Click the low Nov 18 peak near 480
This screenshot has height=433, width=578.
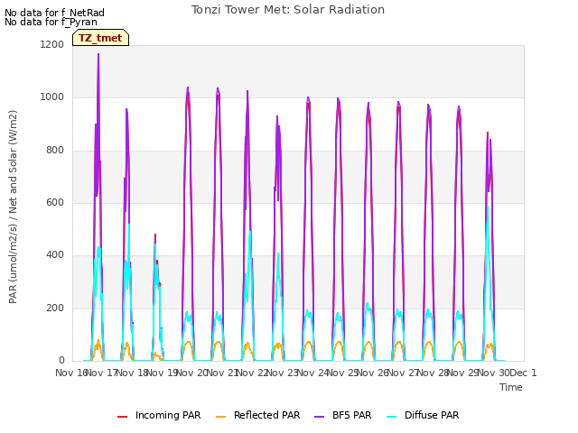[x=155, y=235]
